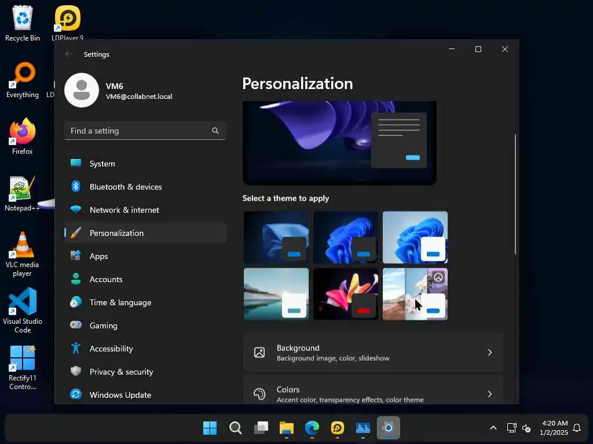Click the back arrow in Settings
This screenshot has width=593, height=444.
(x=69, y=54)
